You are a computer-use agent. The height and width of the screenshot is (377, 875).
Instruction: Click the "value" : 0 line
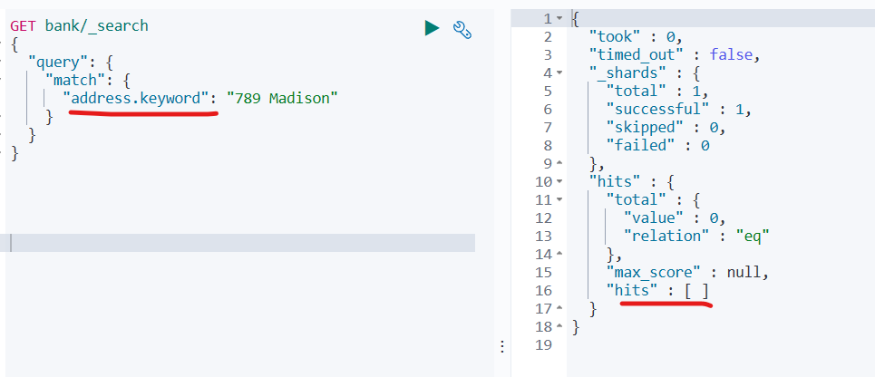675,218
